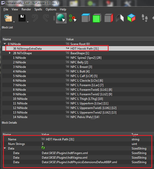Open the dropdown arrow next to Save icon
This screenshot has width=154, height=169.
point(28,22)
